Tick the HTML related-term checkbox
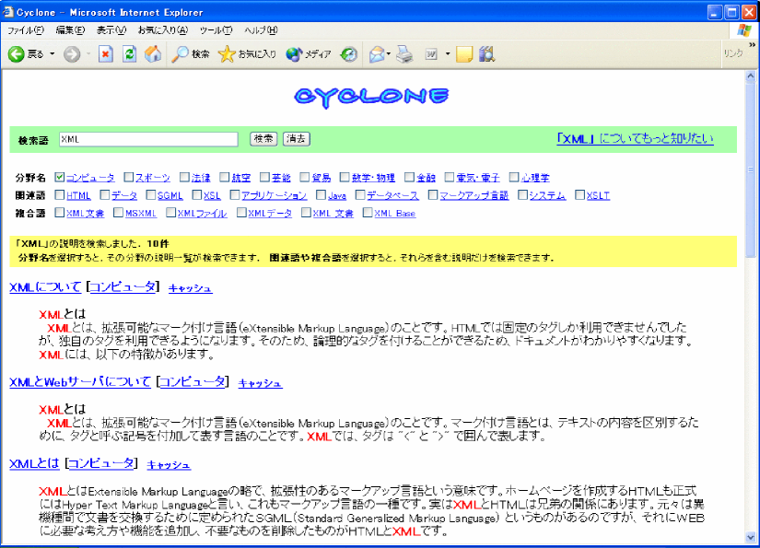 tap(59, 194)
